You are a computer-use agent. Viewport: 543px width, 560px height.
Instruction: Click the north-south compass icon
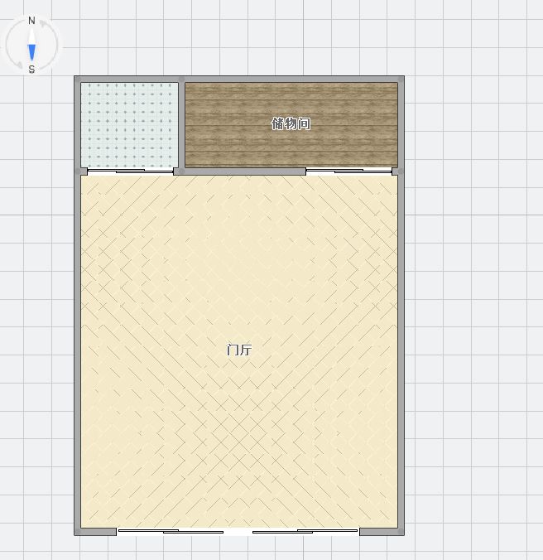click(32, 45)
